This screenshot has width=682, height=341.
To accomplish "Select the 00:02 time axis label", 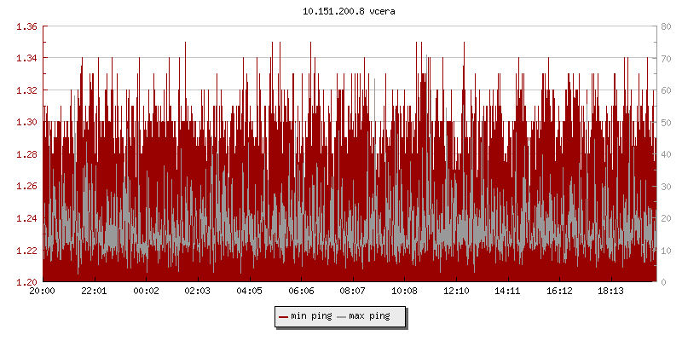I will pyautogui.click(x=146, y=291).
